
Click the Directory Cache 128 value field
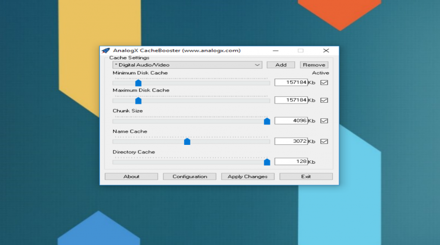(x=291, y=161)
